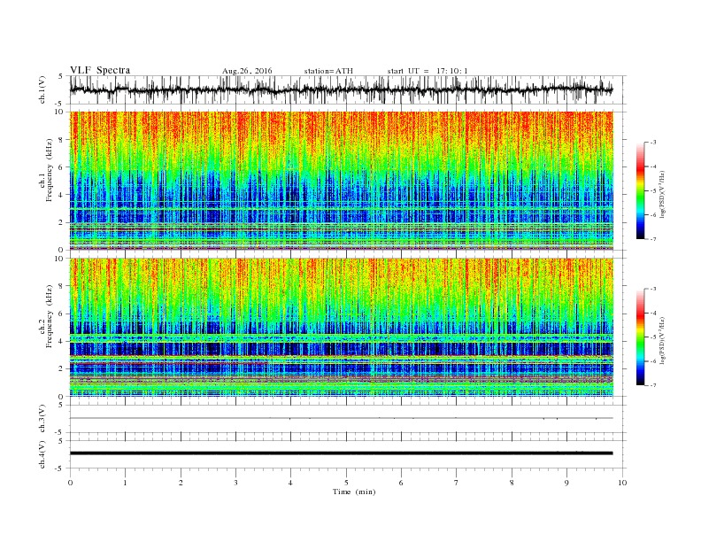Click time axis tick label "6"
Viewport: 701px width, 542px height.
pos(401,483)
